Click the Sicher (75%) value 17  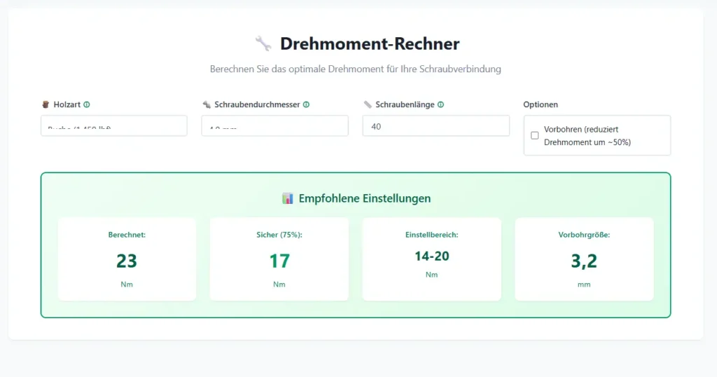click(279, 261)
